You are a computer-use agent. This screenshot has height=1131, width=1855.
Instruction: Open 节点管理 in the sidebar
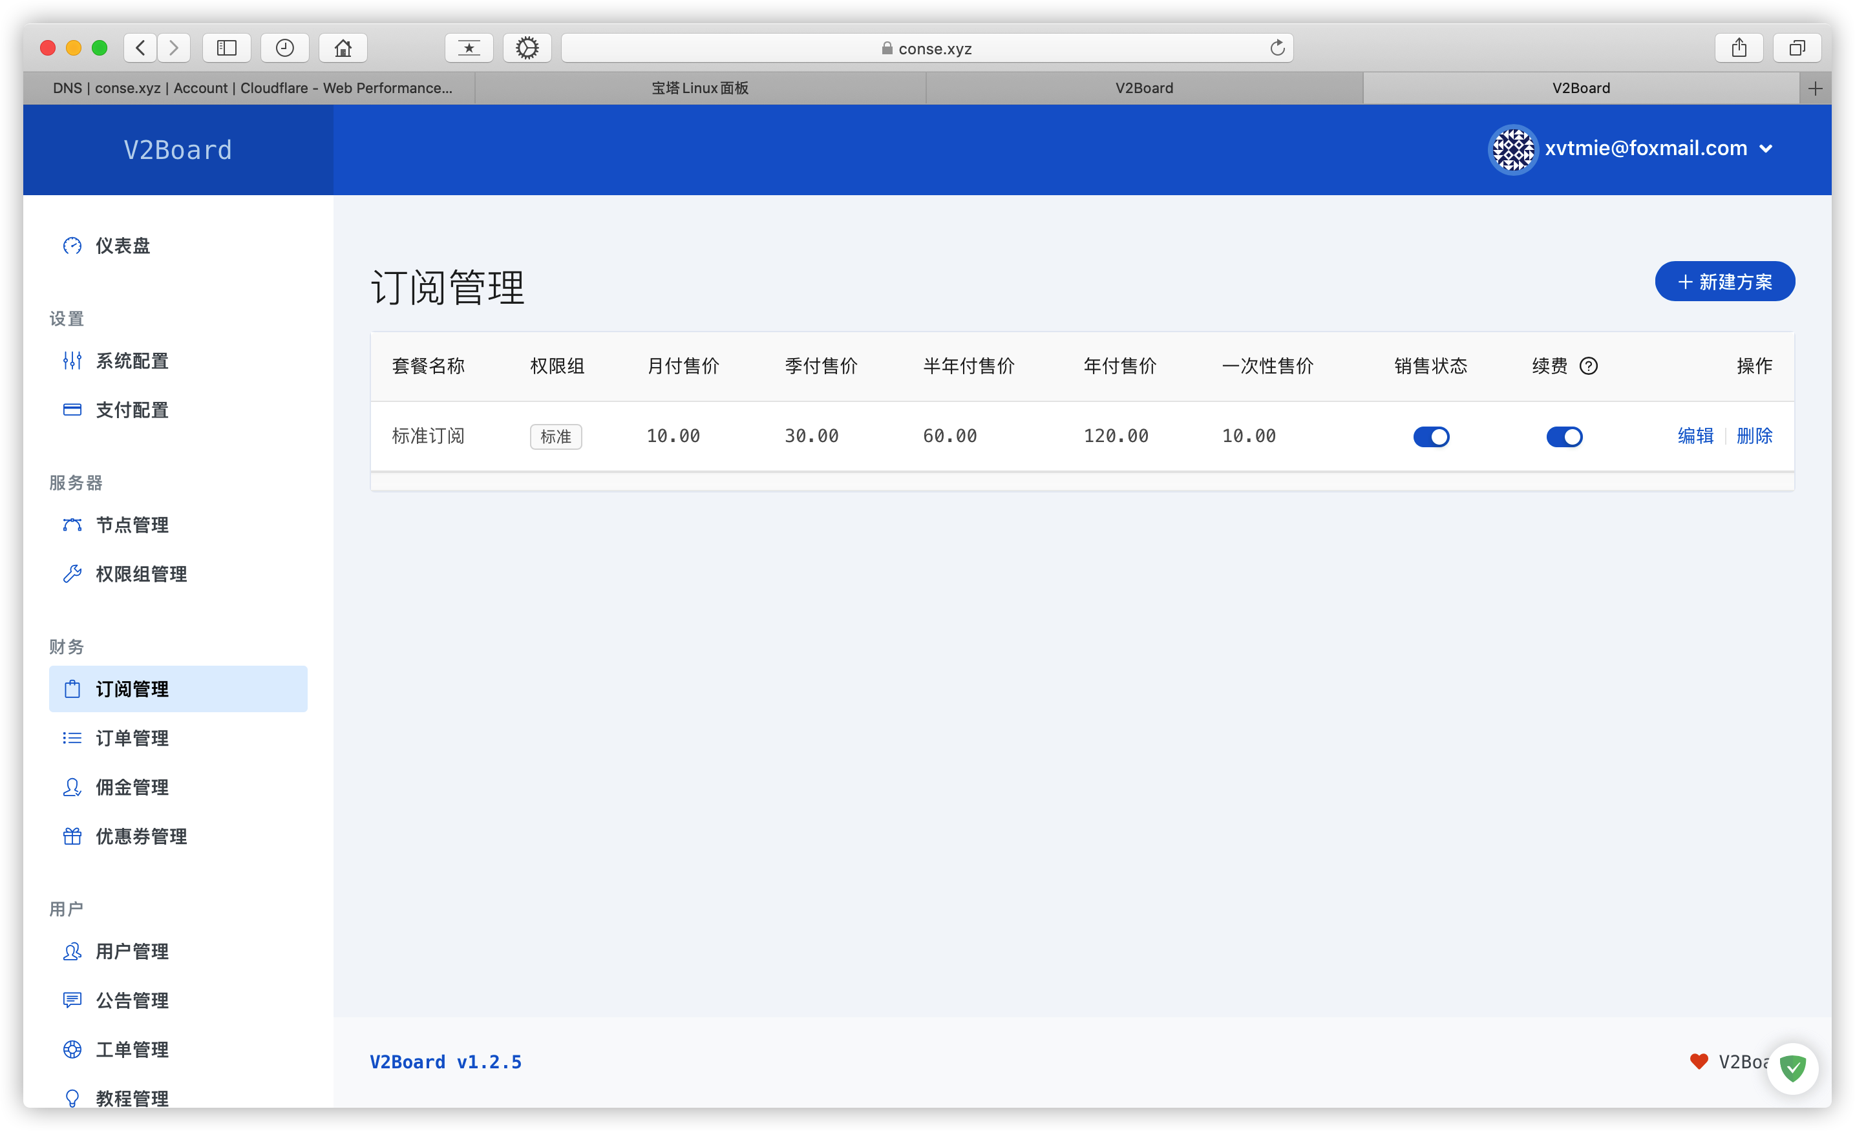(178, 525)
